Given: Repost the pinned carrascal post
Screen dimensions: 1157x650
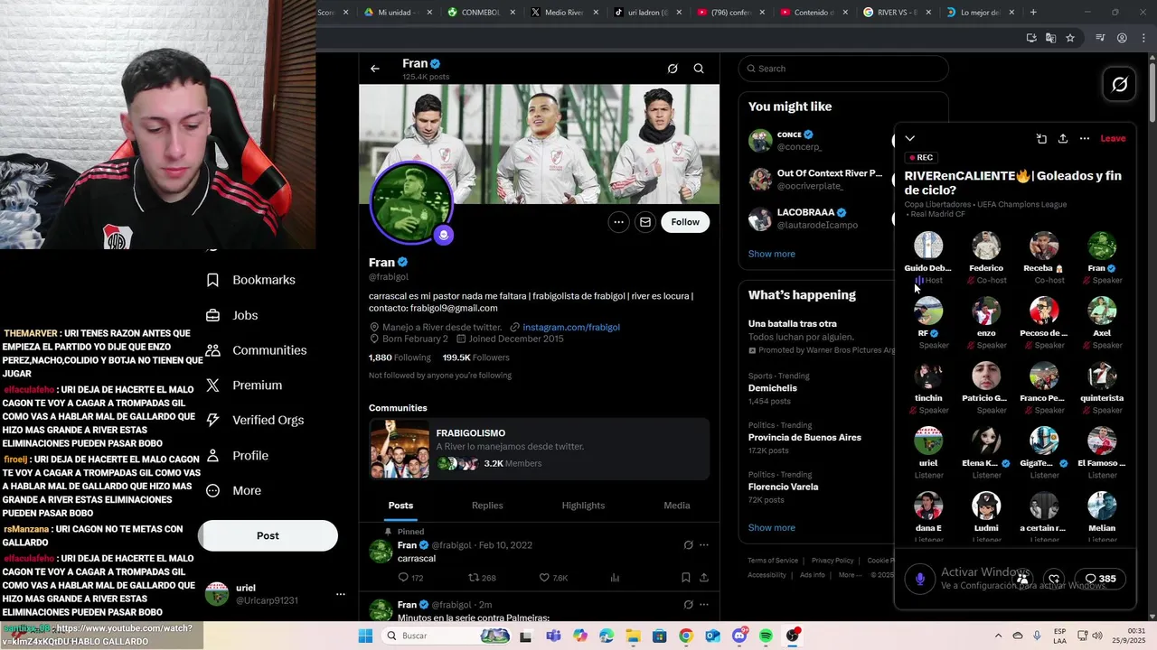Looking at the screenshot, I should 482,578.
